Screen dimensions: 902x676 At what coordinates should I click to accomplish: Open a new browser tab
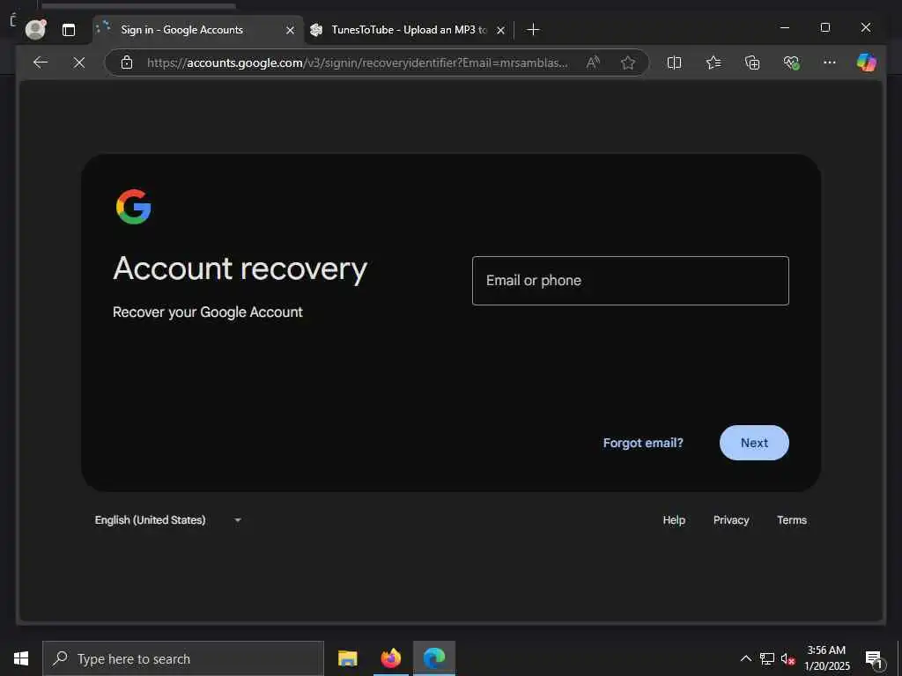pos(533,29)
